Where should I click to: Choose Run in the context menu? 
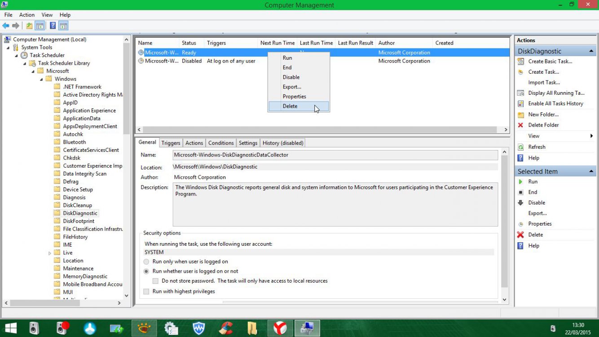tap(299, 58)
